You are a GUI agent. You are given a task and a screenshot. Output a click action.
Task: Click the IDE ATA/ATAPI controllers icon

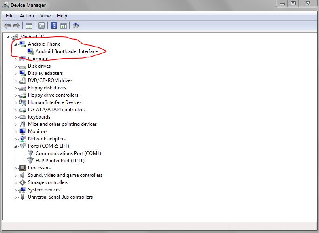22,110
